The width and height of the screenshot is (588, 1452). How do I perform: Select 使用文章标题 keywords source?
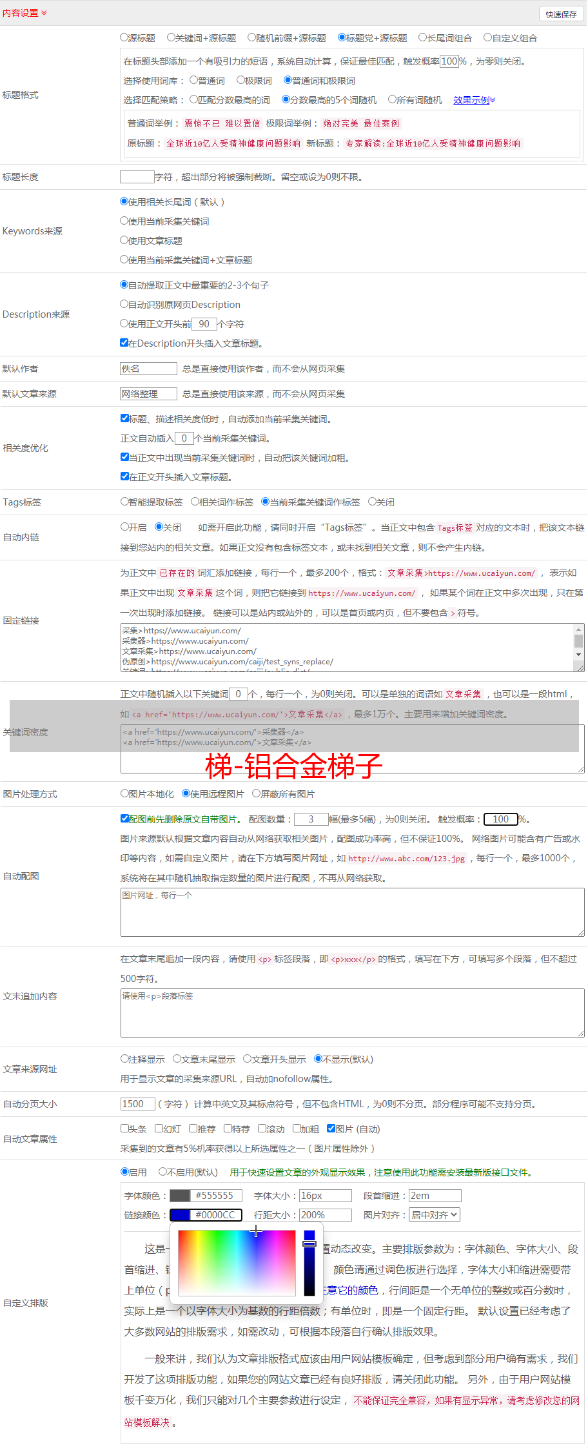[124, 240]
